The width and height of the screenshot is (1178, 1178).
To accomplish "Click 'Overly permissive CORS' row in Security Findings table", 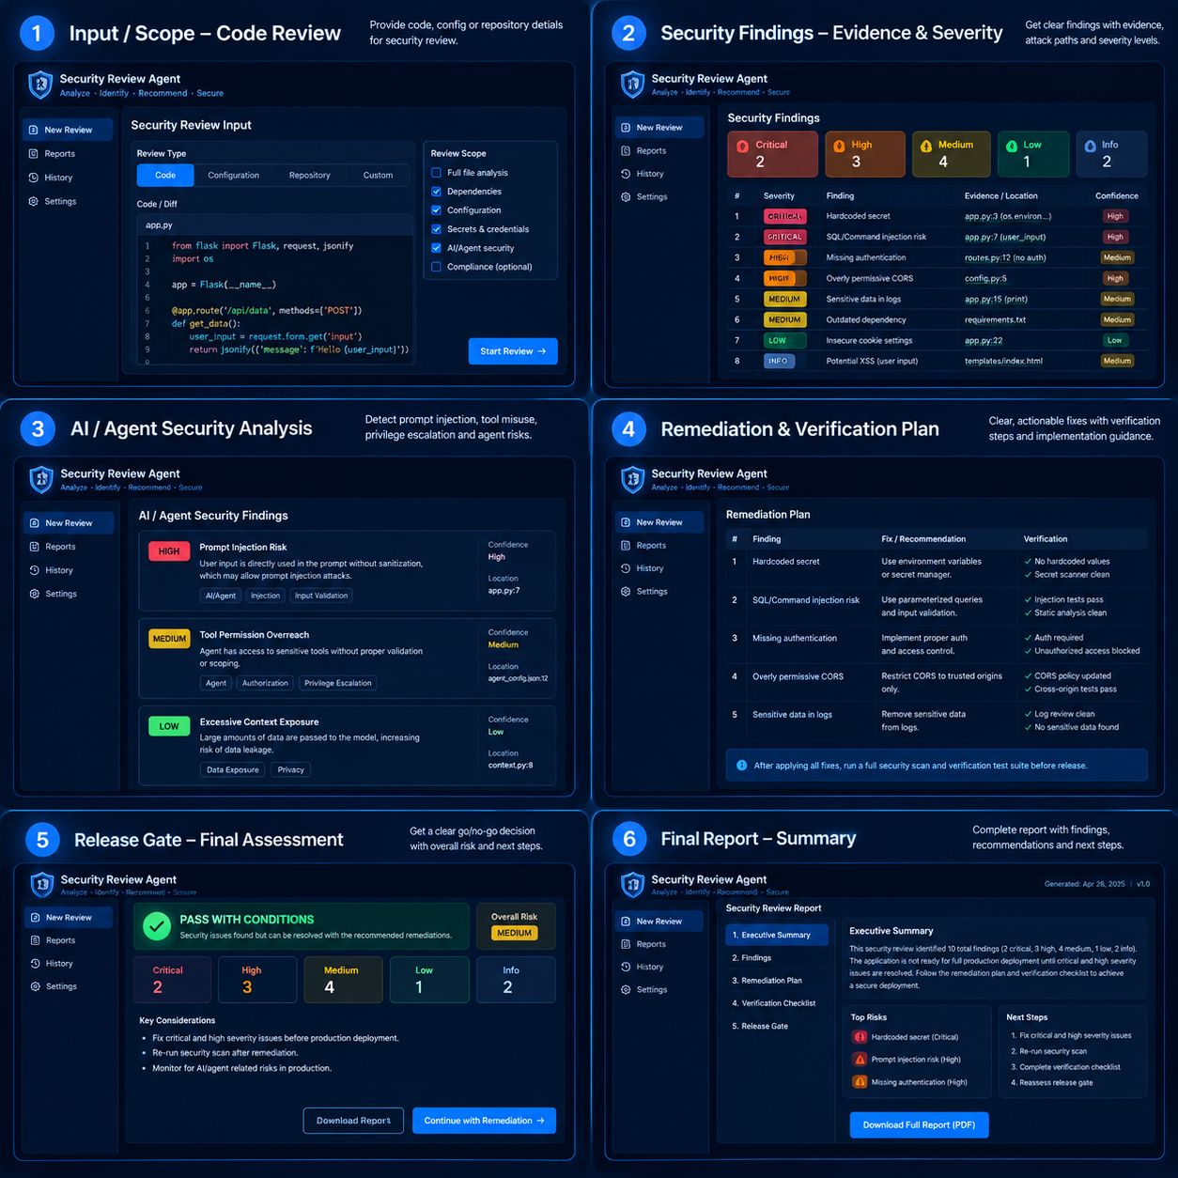I will [937, 278].
